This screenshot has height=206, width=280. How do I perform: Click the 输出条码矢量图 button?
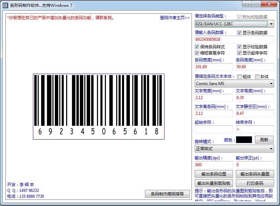point(255,174)
